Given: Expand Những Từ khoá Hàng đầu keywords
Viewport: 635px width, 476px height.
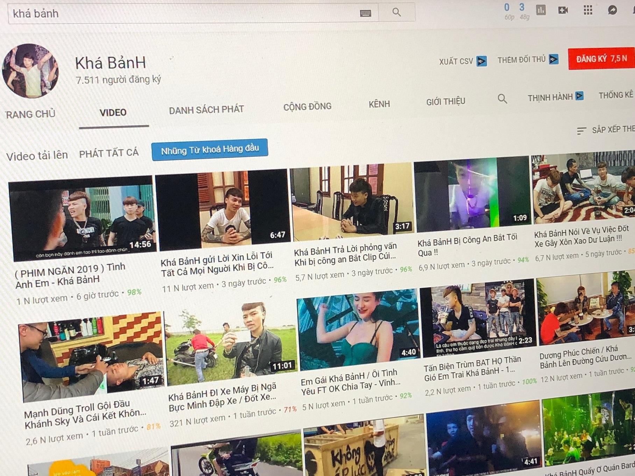Looking at the screenshot, I should (210, 149).
